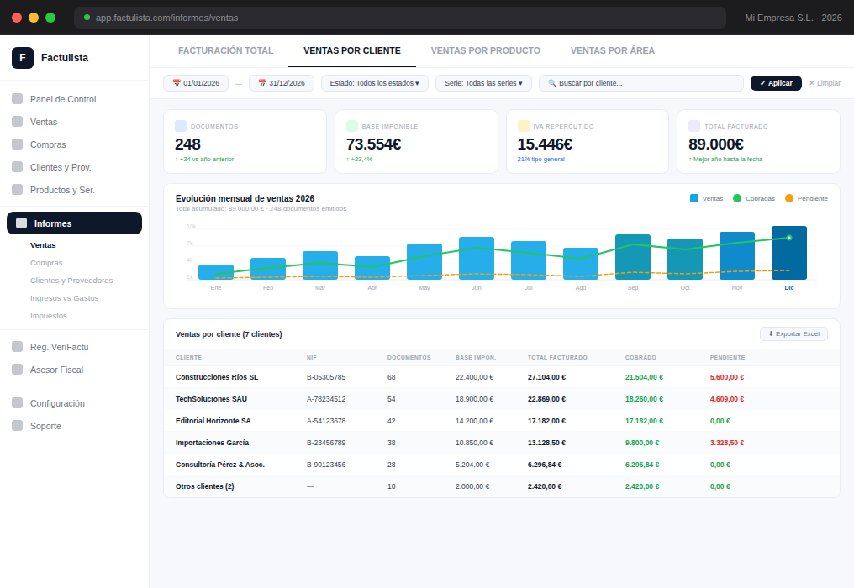This screenshot has height=588, width=854.
Task: Sort by Pendiente column header
Action: [x=727, y=358]
